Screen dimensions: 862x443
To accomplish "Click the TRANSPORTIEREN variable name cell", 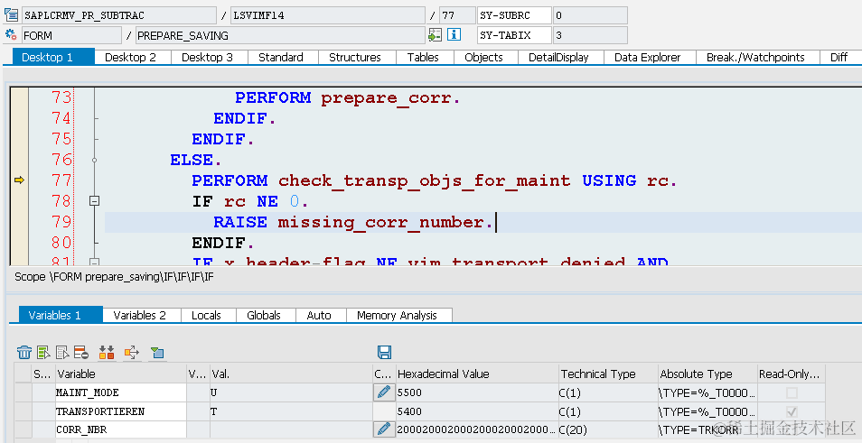I will pos(120,411).
